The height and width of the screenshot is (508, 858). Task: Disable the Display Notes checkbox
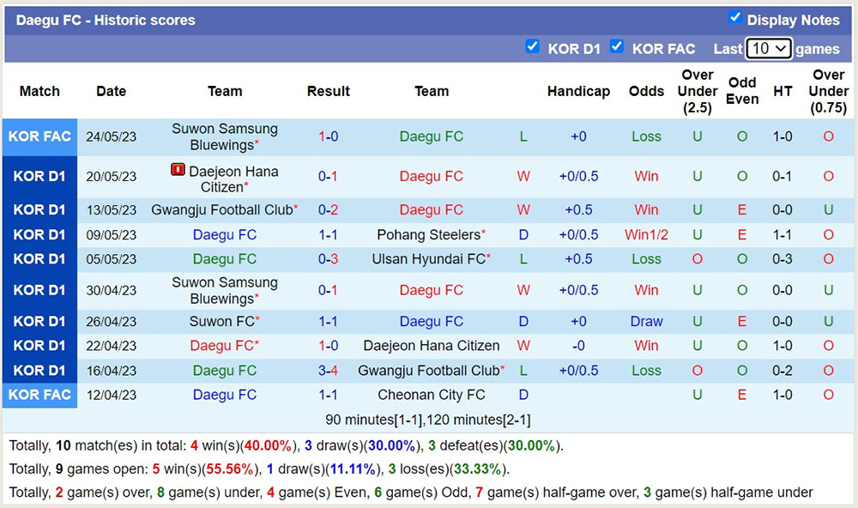(x=735, y=20)
